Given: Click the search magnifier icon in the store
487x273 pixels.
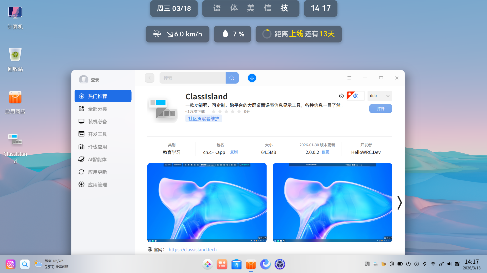Looking at the screenshot, I should pyautogui.click(x=232, y=78).
